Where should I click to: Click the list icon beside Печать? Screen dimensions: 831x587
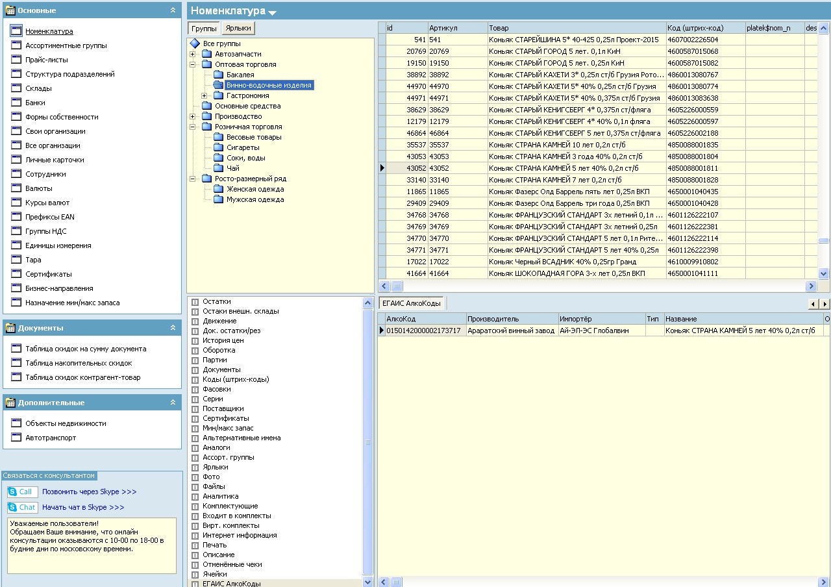(x=195, y=545)
